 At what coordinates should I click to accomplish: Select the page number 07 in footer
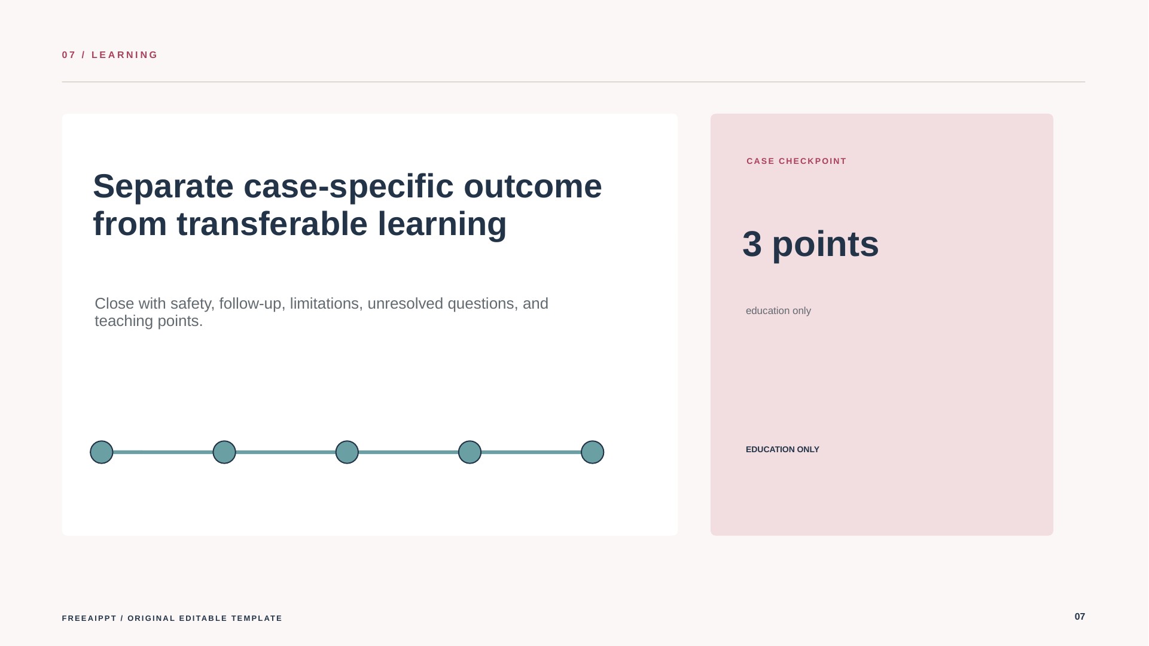[x=1080, y=617]
